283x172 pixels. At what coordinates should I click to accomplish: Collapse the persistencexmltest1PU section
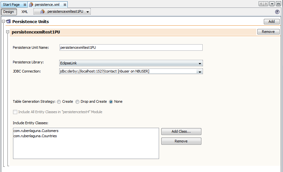coord(7,32)
